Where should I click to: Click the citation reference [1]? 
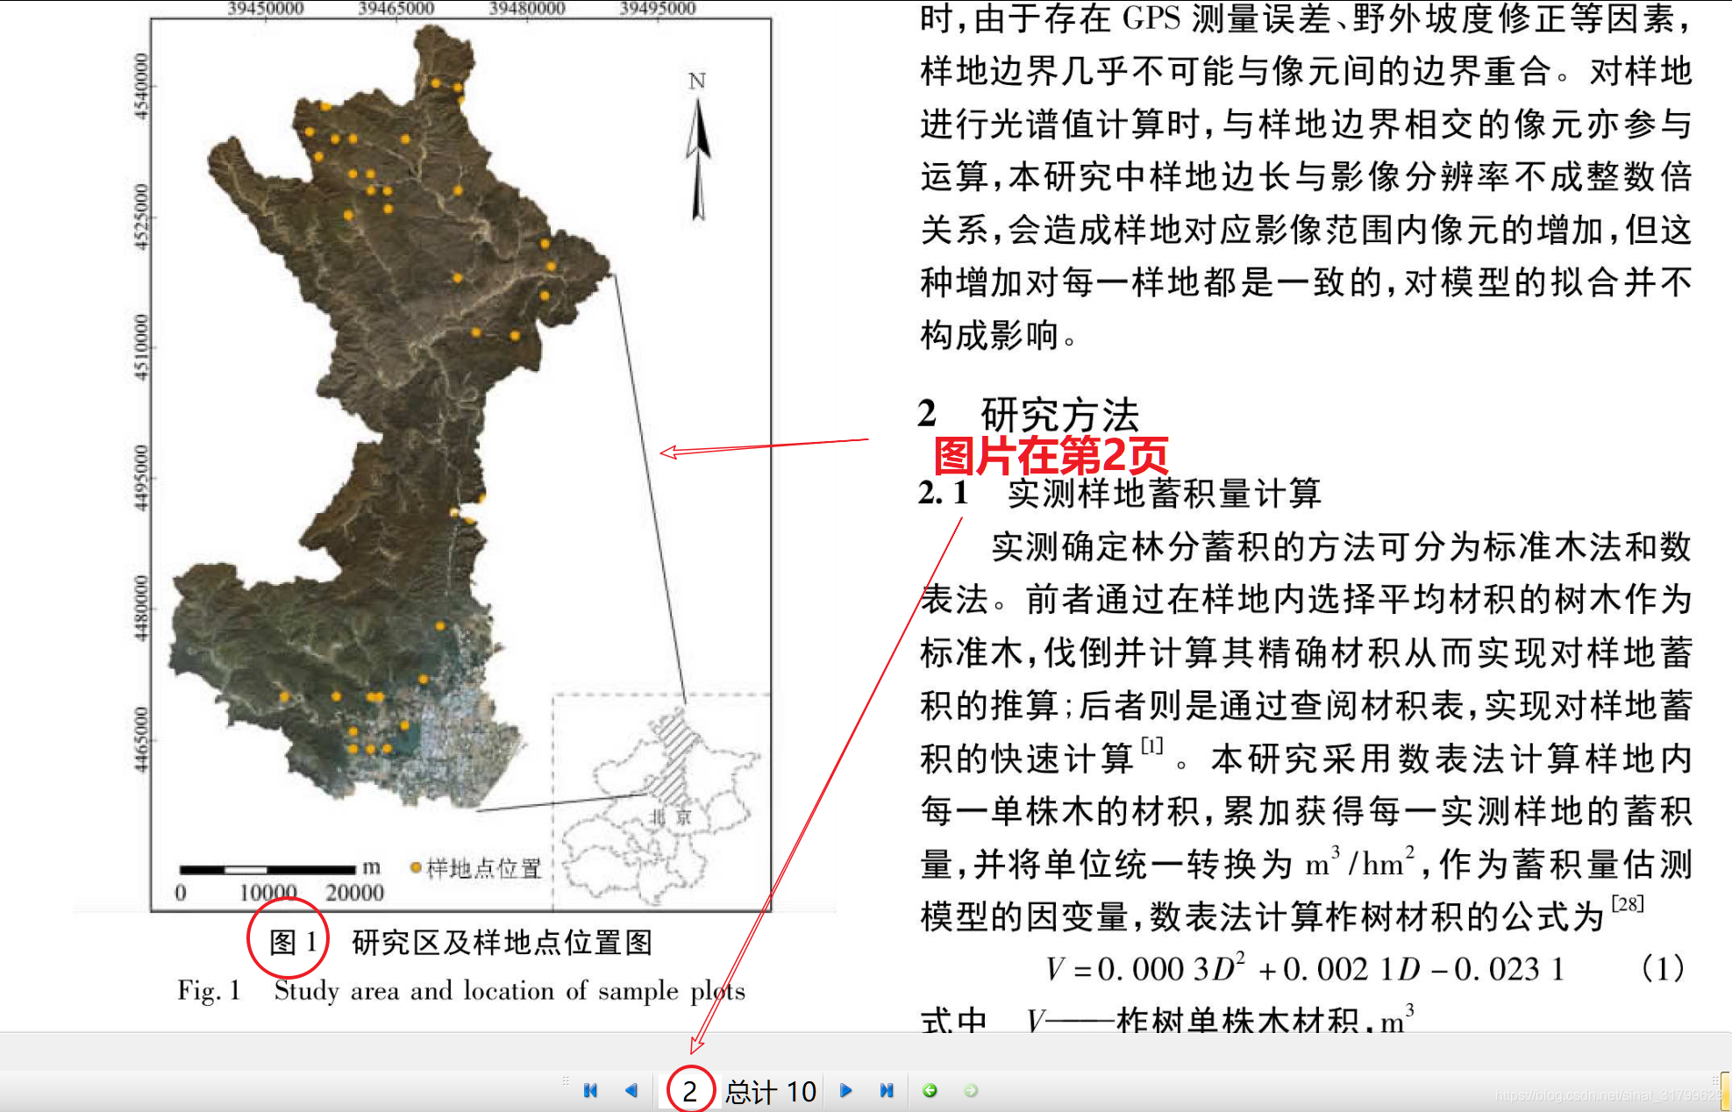(x=1151, y=746)
